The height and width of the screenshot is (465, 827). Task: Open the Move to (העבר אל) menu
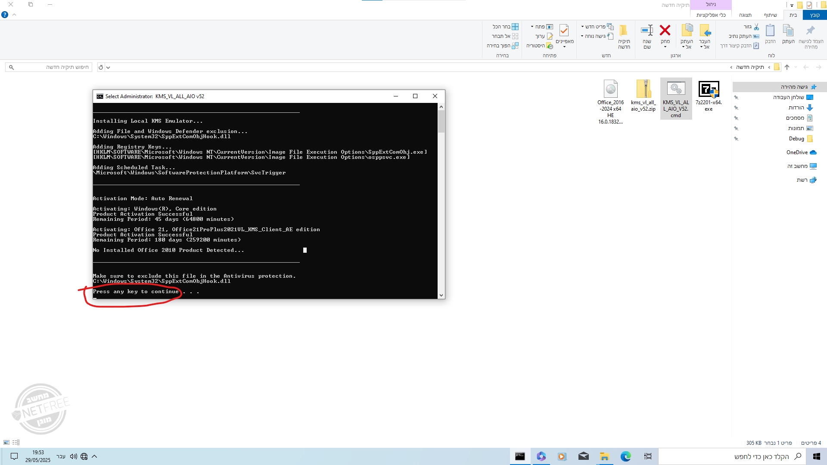pyautogui.click(x=705, y=37)
